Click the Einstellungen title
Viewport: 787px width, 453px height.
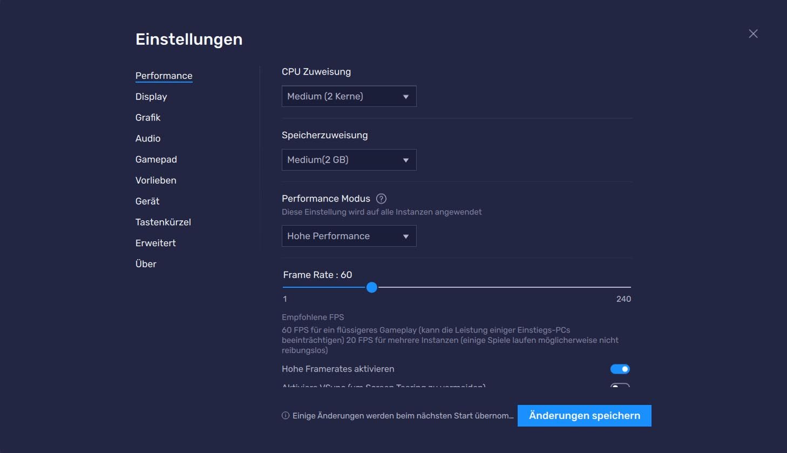coord(189,39)
